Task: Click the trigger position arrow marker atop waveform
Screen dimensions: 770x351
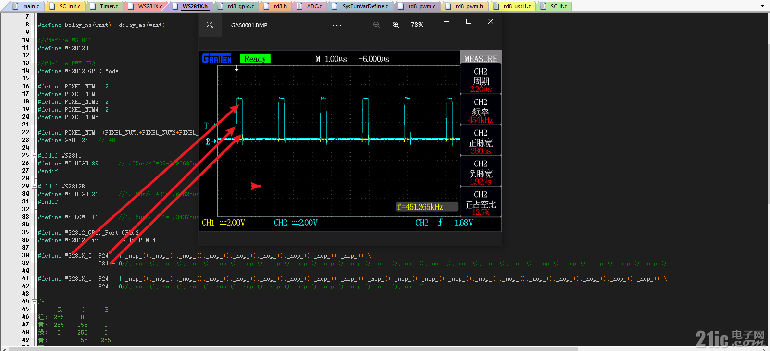Action: coord(236,69)
